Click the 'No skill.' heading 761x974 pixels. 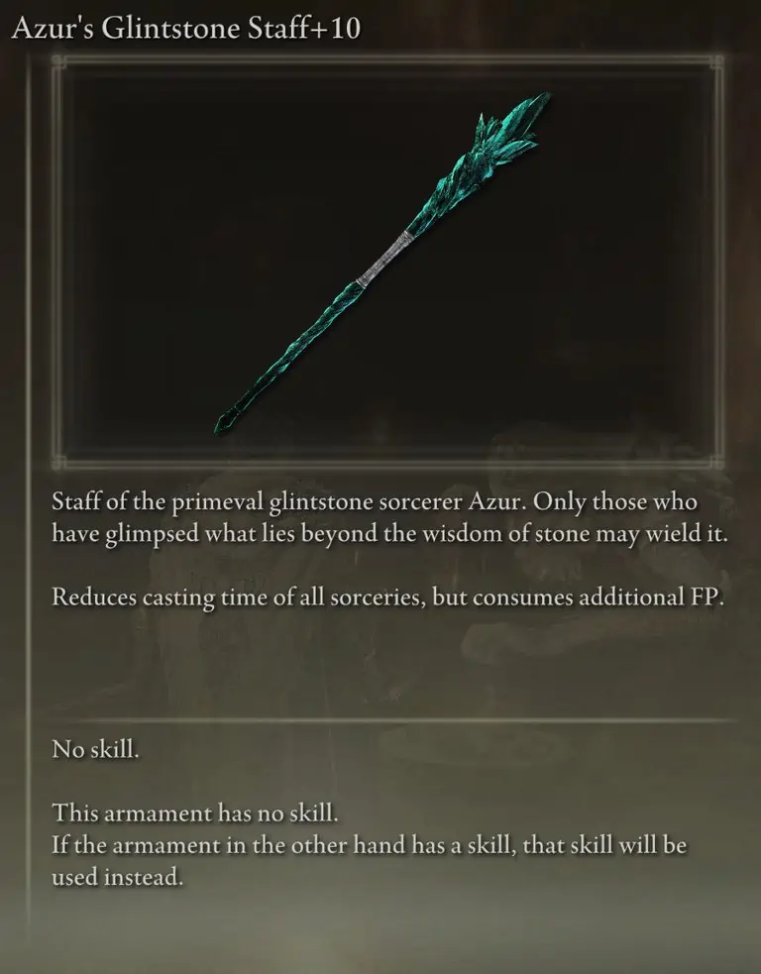click(96, 749)
